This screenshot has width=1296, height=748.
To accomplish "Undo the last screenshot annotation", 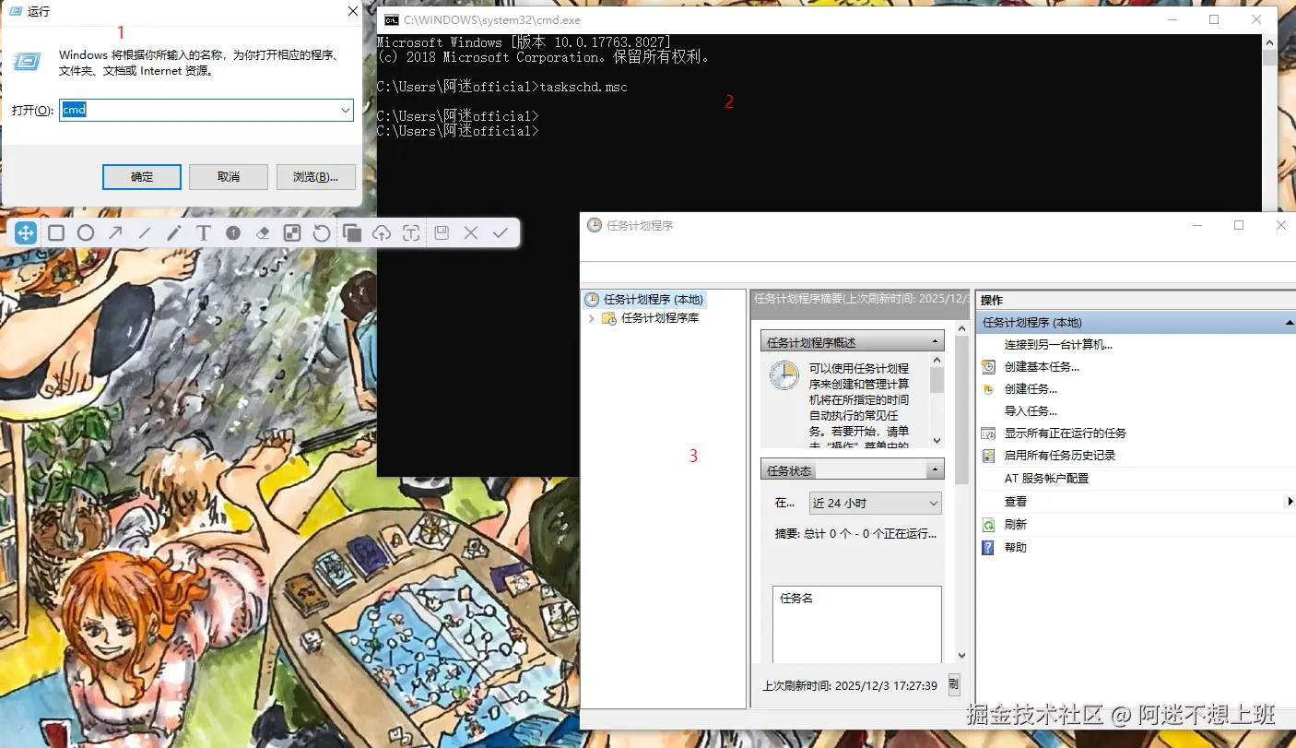I will [322, 233].
